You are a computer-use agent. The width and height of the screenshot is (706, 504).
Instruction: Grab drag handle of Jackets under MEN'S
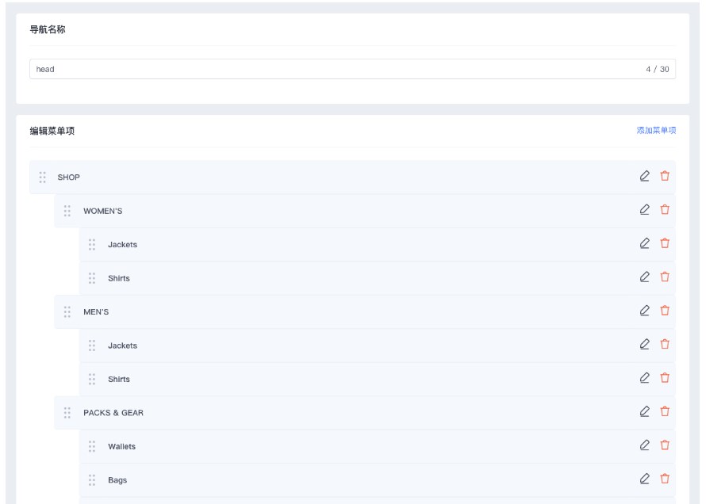click(92, 346)
